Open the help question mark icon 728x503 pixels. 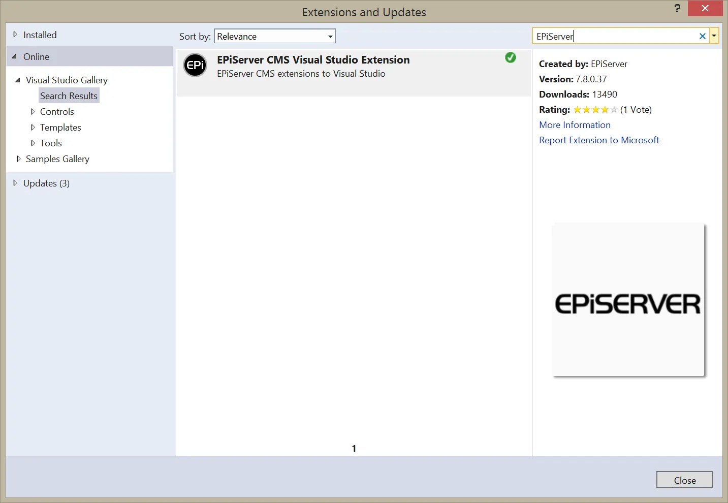coord(677,8)
